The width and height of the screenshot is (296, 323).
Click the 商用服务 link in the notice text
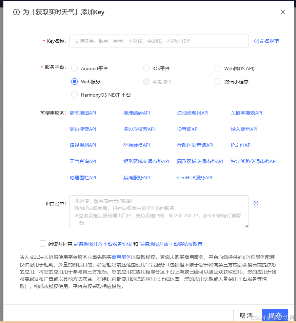point(121,257)
